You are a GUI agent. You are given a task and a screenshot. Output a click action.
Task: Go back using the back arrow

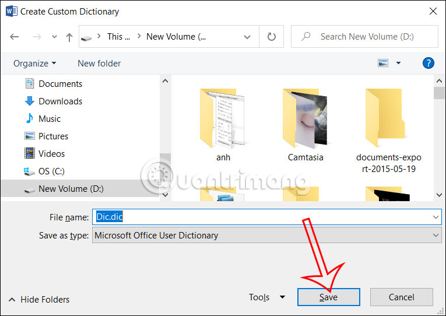click(x=14, y=37)
